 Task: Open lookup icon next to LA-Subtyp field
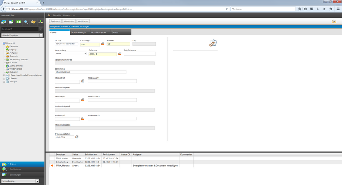tap(103, 44)
